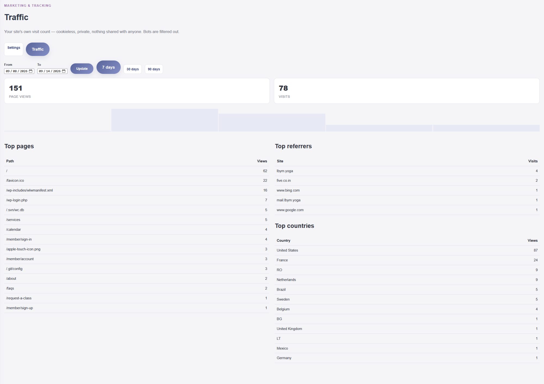Click the United States country row
The height and width of the screenshot is (384, 544).
click(407, 250)
